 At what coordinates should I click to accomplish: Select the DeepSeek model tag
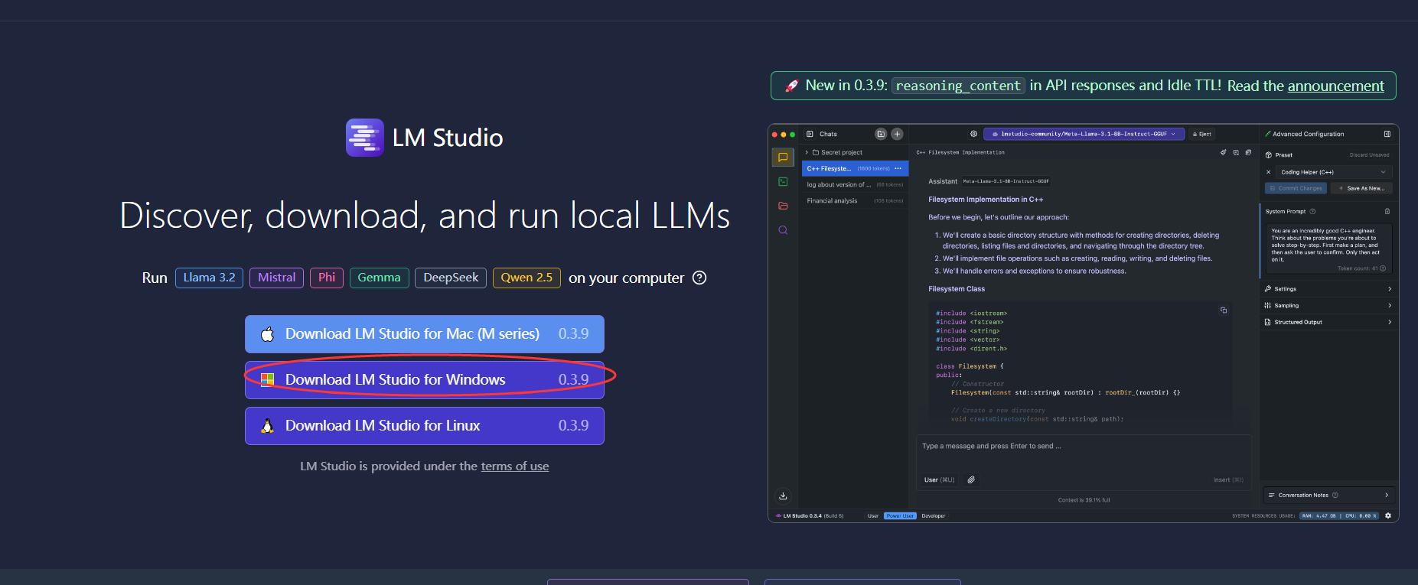click(x=451, y=278)
